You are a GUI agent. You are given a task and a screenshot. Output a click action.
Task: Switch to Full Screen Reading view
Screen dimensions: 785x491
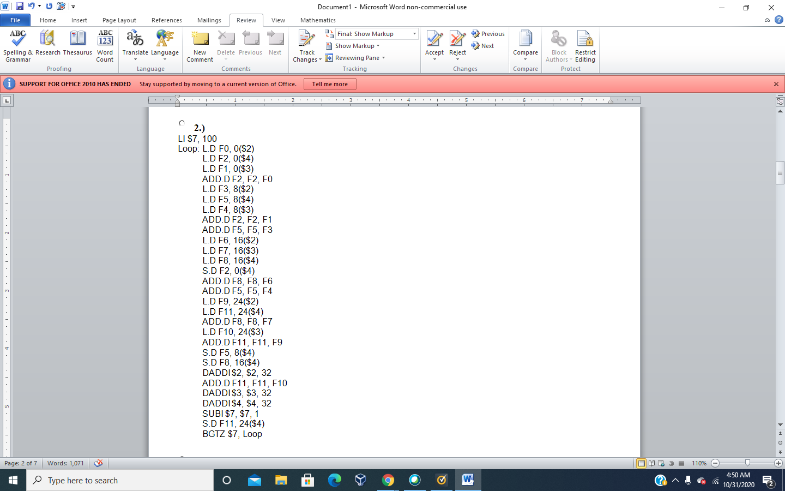pyautogui.click(x=651, y=463)
